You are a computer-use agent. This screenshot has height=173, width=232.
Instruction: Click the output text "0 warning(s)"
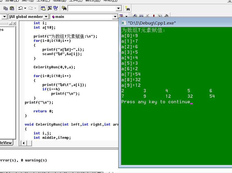click(x=34, y=160)
